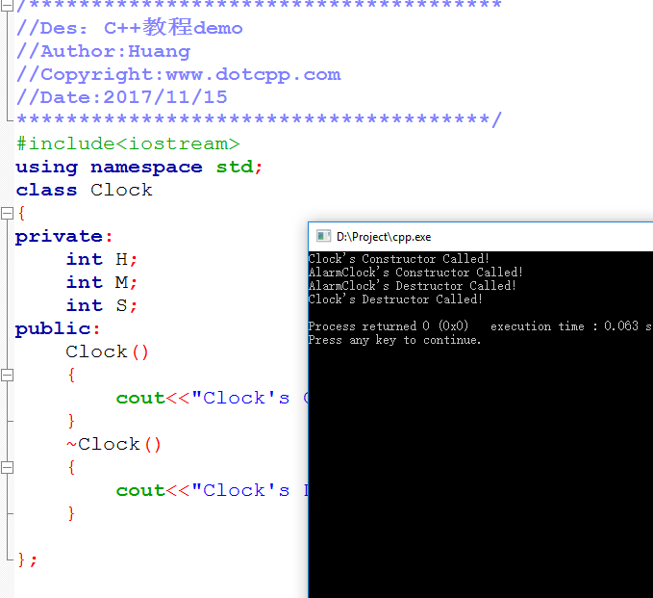Image resolution: width=653 pixels, height=598 pixels.
Task: Click the console window icon in title bar
Action: [x=324, y=236]
